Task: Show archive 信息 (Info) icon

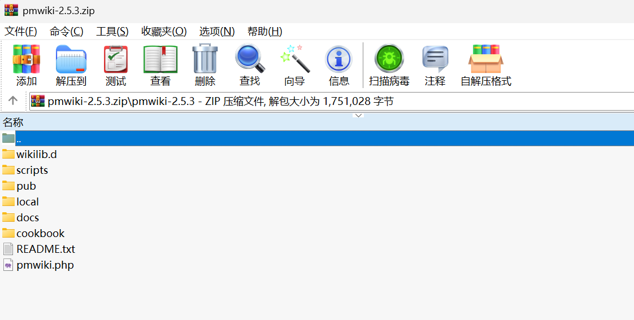Action: tap(338, 59)
